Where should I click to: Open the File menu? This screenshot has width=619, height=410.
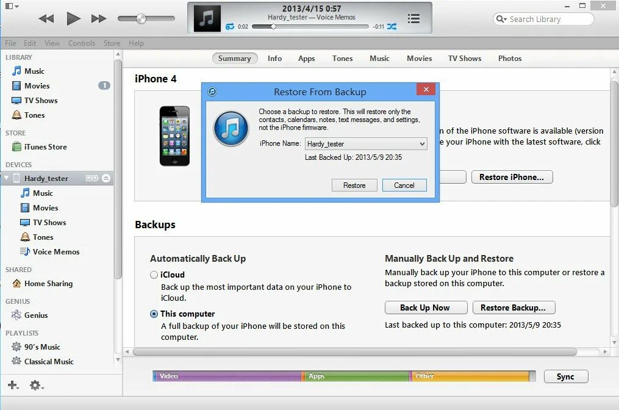(10, 43)
